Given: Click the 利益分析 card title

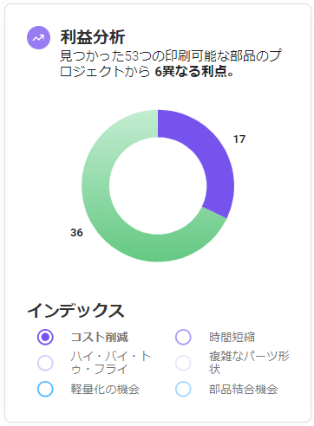Looking at the screenshot, I should coord(93,37).
